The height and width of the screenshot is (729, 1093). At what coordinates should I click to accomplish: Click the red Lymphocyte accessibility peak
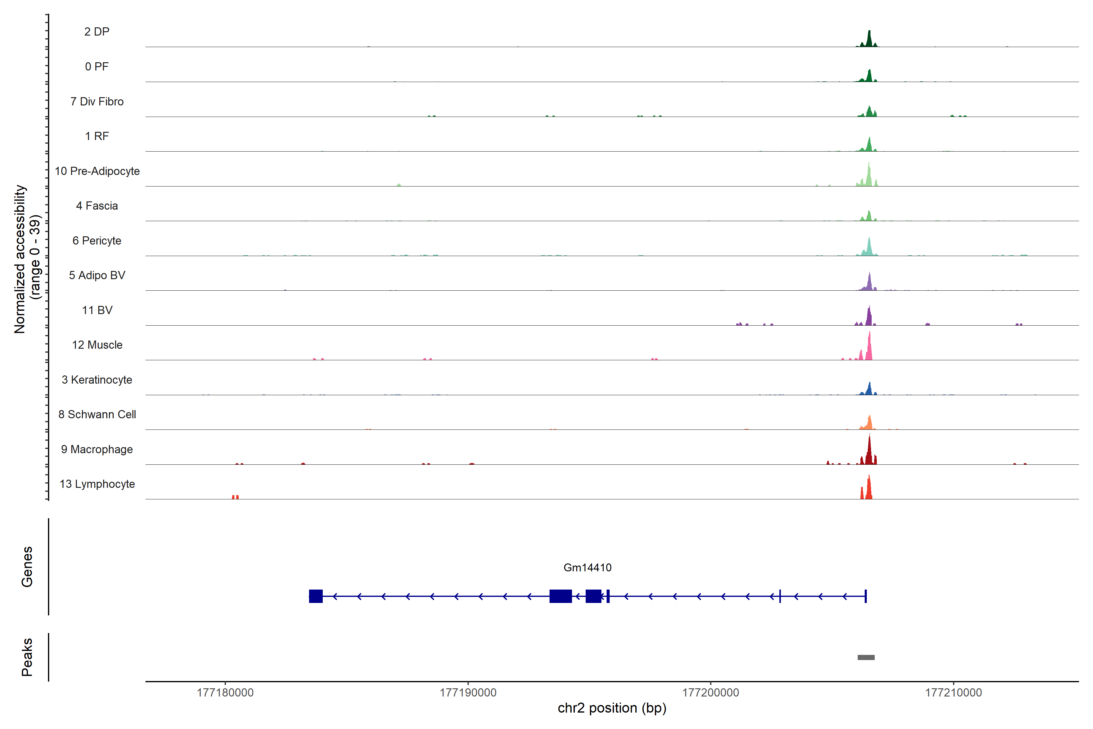point(869,489)
